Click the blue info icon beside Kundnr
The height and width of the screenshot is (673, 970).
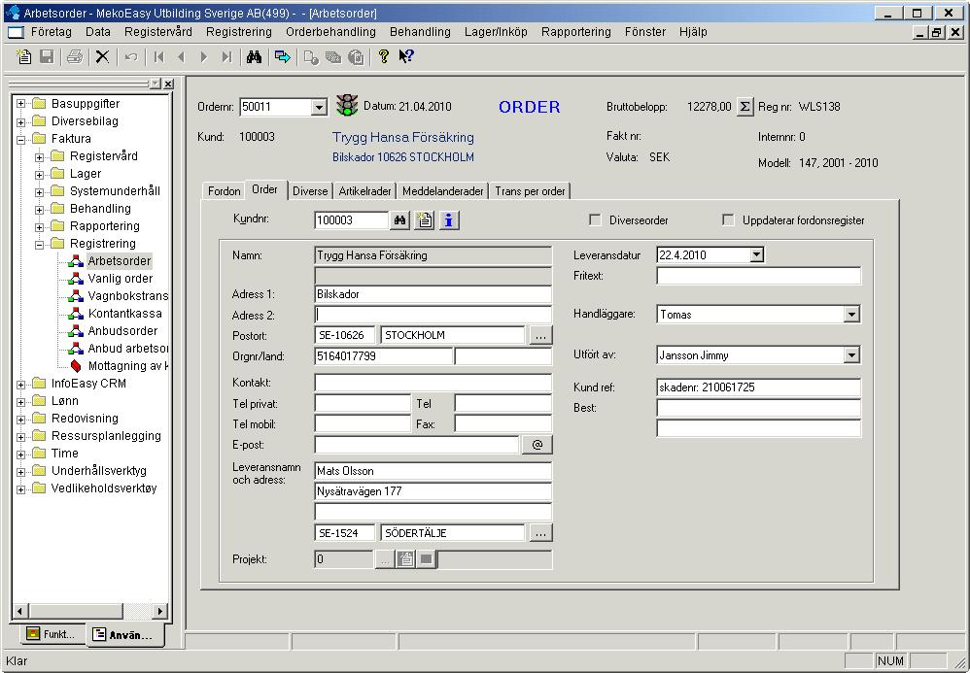tap(449, 220)
